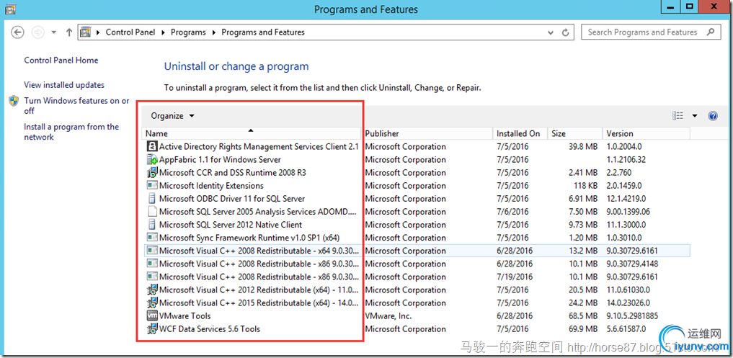Click the 118 KB size cell
The width and height of the screenshot is (733, 358).
pos(585,186)
